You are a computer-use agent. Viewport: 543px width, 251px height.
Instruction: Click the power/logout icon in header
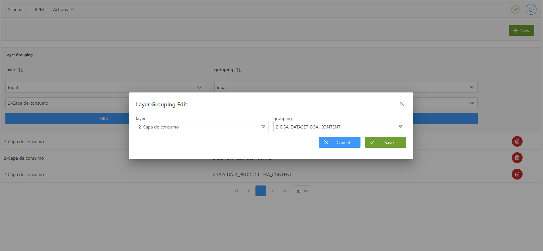click(531, 9)
